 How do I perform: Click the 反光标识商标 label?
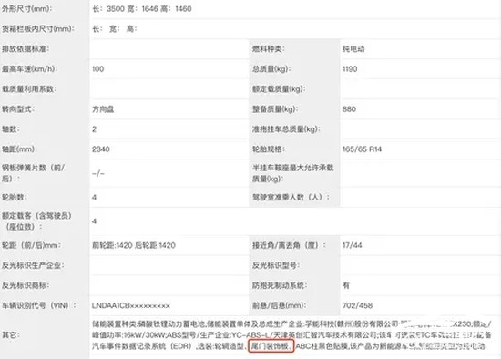26,285
